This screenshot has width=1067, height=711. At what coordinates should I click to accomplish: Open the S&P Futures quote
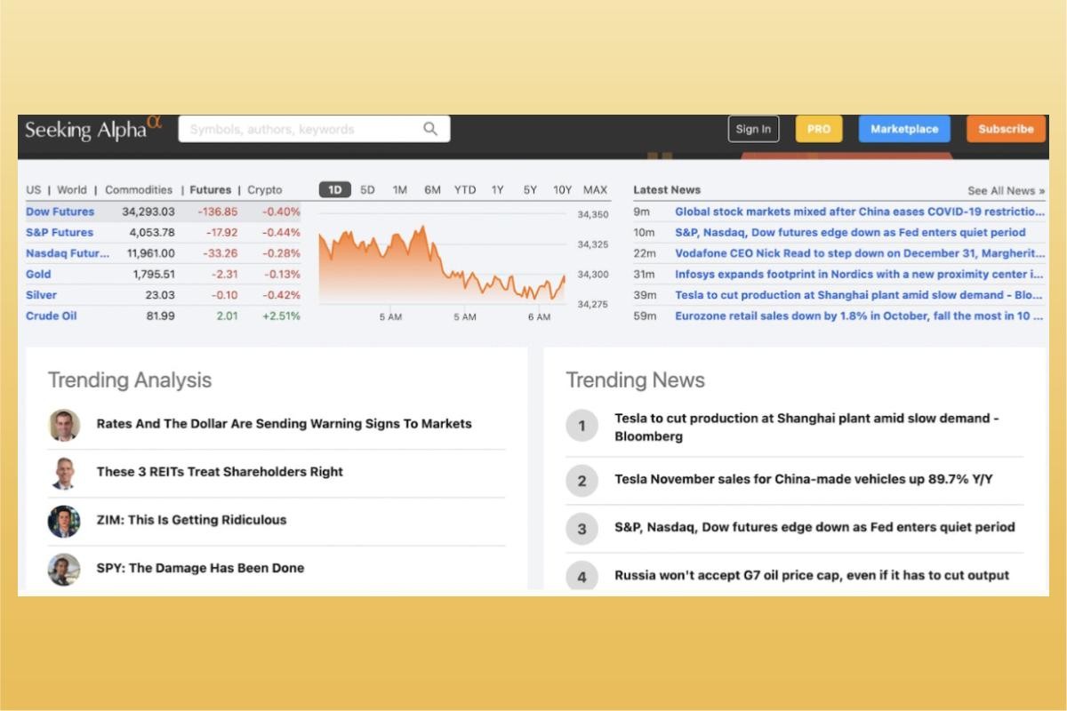coord(60,233)
